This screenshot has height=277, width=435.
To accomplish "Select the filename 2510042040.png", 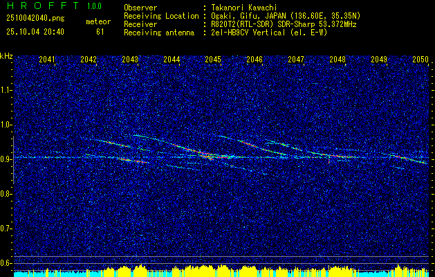I will 35,19.
